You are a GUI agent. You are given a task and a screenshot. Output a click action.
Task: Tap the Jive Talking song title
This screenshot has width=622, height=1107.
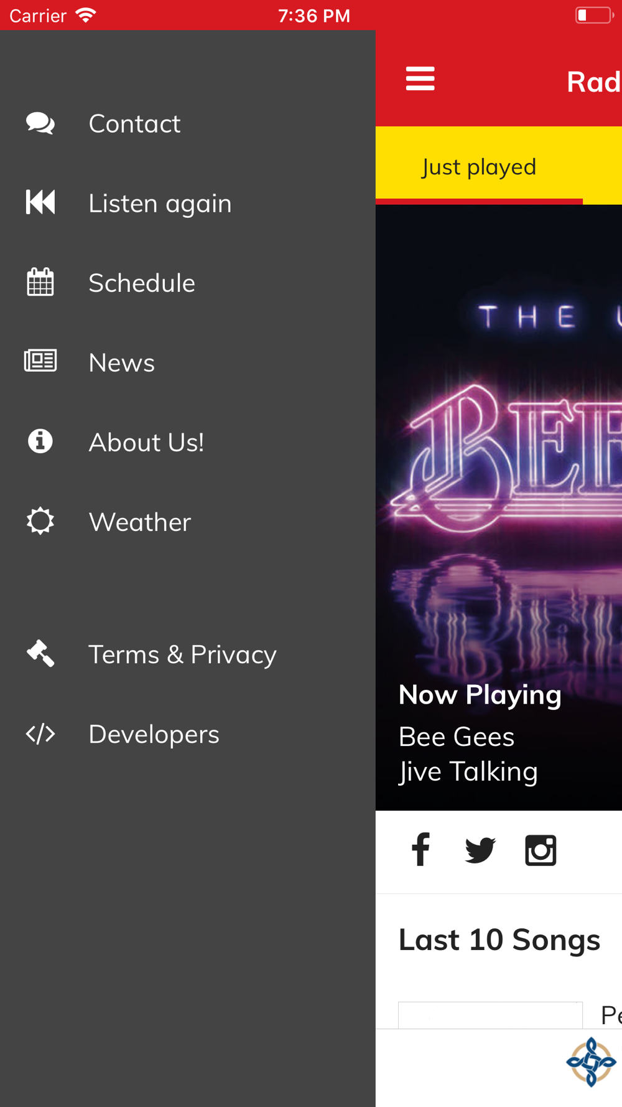tap(468, 772)
